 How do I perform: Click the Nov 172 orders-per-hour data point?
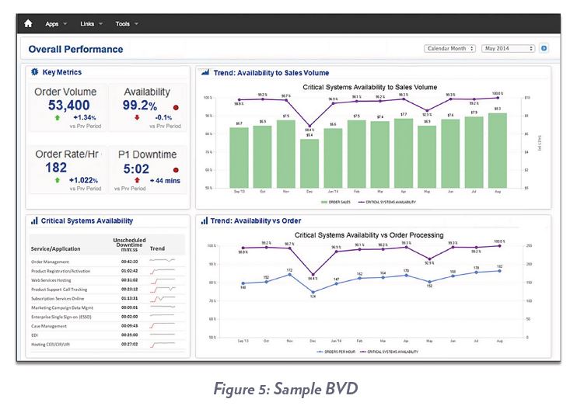[289, 275]
